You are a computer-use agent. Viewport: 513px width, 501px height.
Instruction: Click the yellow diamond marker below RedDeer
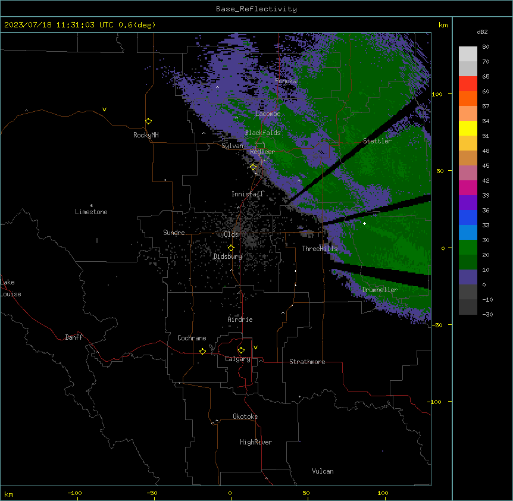point(253,167)
